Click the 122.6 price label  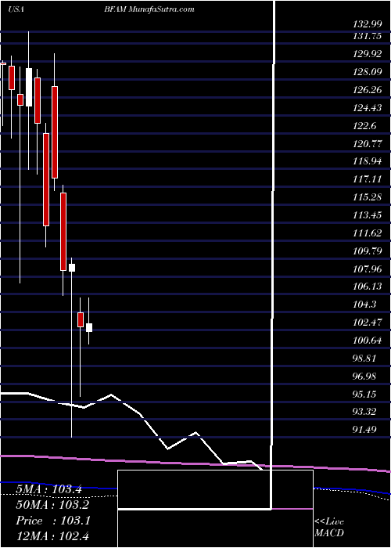click(365, 125)
